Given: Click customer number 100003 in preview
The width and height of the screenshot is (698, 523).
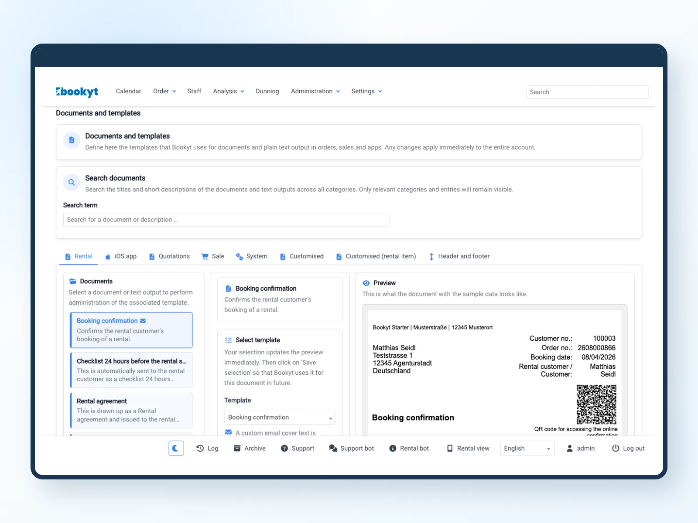Looking at the screenshot, I should 604,338.
